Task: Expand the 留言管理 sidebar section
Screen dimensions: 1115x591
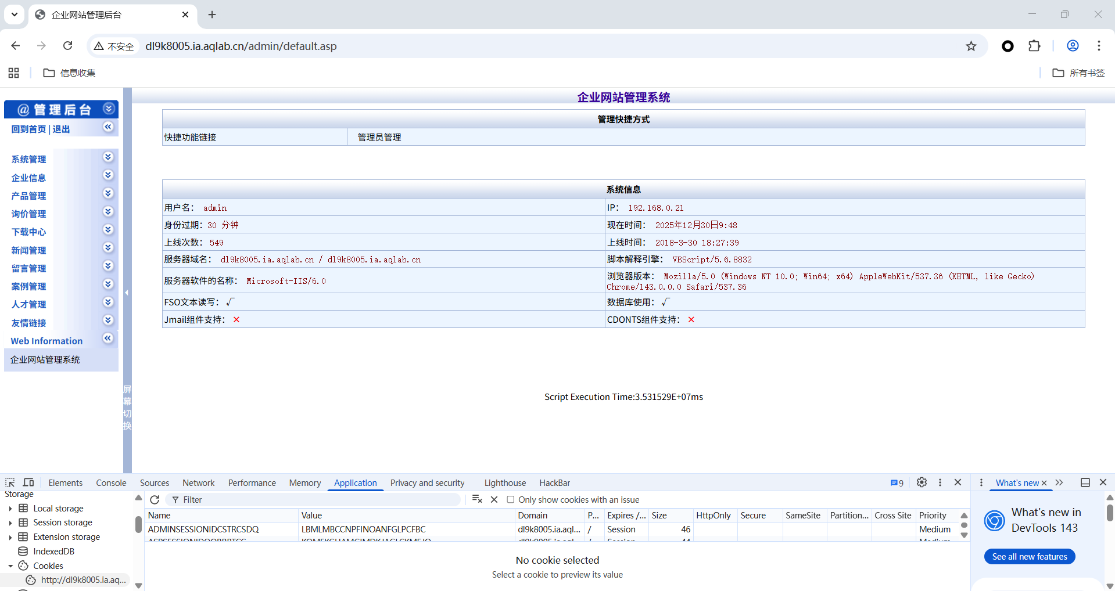Action: [108, 266]
